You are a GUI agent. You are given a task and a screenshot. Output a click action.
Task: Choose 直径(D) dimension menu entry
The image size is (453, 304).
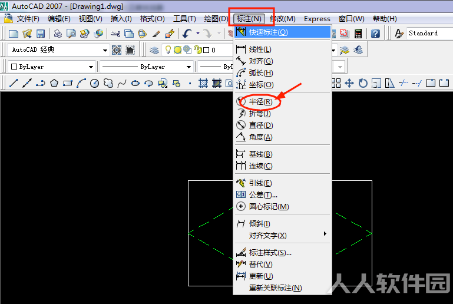[283, 125]
